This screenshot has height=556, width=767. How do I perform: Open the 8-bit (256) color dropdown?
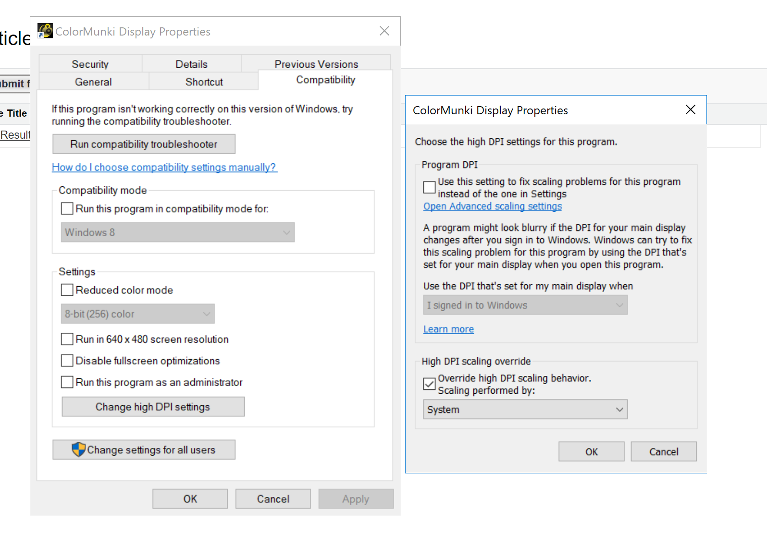point(207,314)
